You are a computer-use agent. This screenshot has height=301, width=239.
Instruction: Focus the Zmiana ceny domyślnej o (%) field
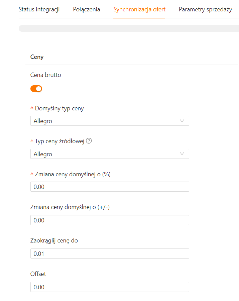tap(110, 187)
